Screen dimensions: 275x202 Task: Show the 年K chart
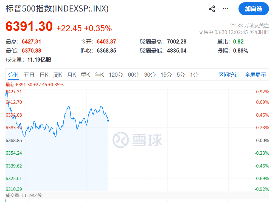coord(99,75)
